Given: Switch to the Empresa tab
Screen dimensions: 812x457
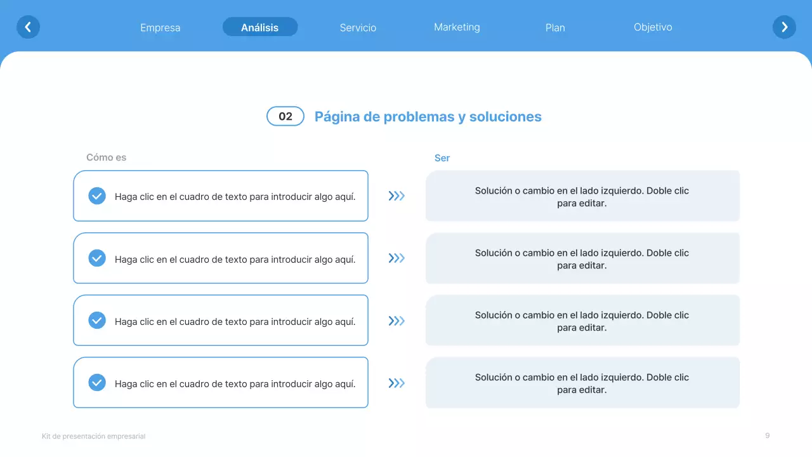Looking at the screenshot, I should coord(160,27).
